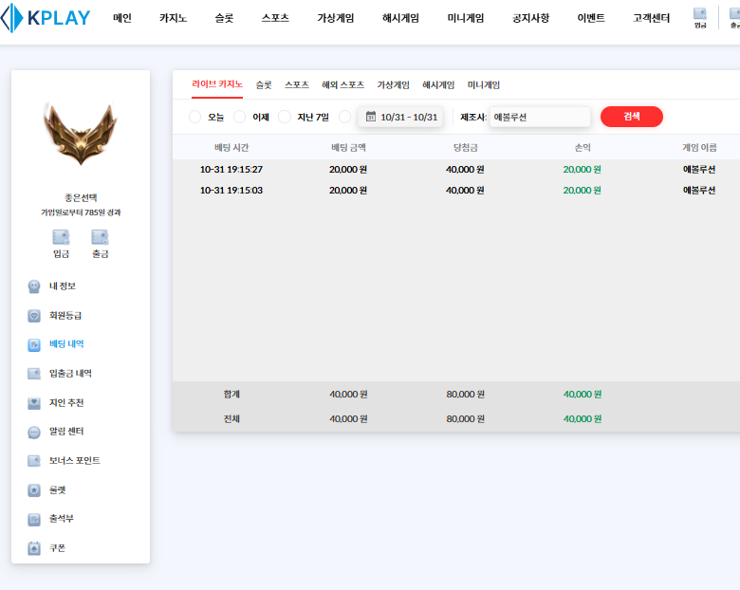
Task: Open 고객센터 in the top navigation
Action: pyautogui.click(x=651, y=18)
